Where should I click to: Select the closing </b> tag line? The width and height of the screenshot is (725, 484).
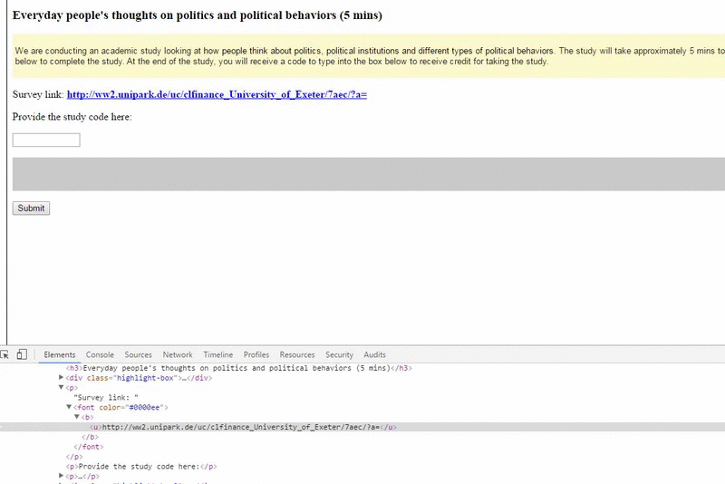(90, 437)
